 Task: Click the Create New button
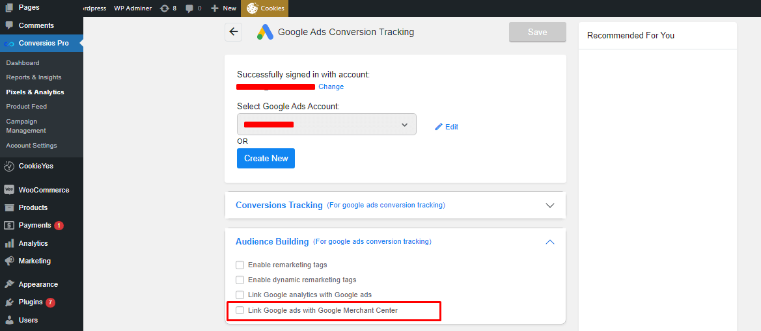point(266,159)
